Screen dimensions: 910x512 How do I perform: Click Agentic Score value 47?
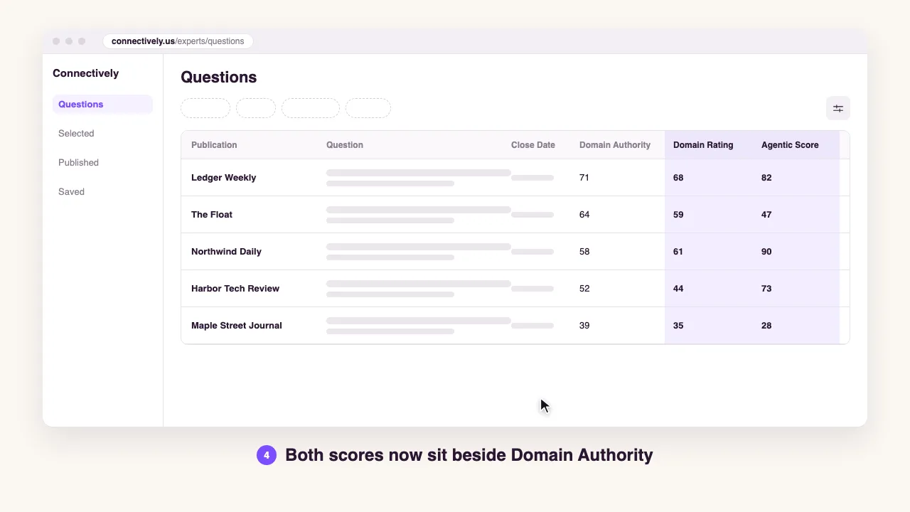(x=766, y=215)
